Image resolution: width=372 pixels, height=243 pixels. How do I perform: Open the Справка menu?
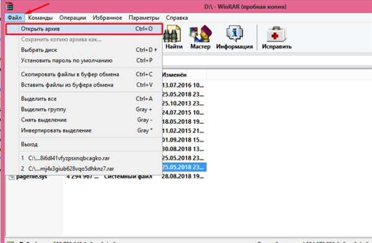click(177, 18)
